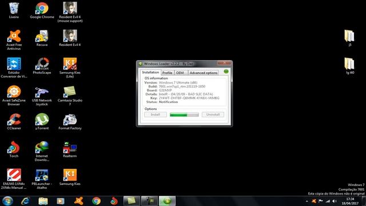Screen dimensions: 366x206
Task: Open Action Center flag tray icon
Action: [321, 201]
